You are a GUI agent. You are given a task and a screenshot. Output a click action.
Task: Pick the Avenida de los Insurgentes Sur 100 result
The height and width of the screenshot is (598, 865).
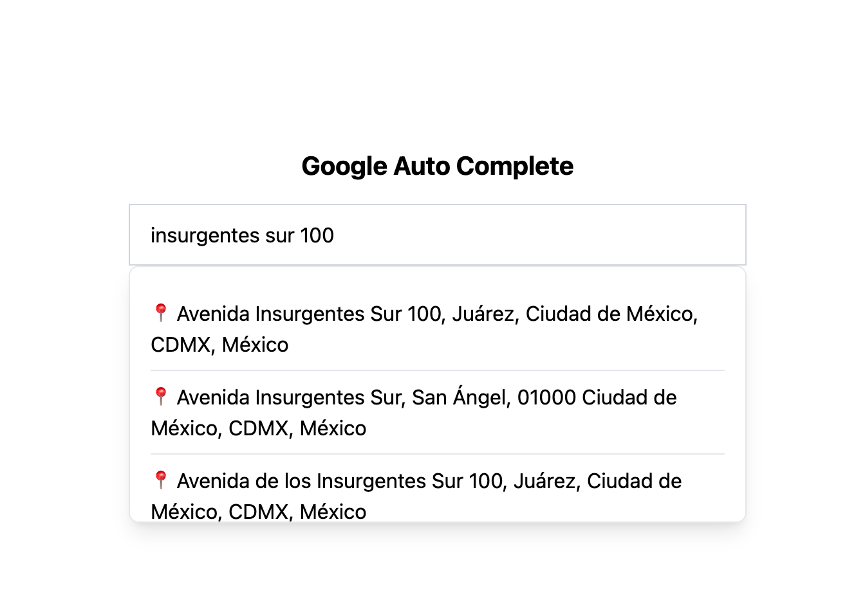415,495
